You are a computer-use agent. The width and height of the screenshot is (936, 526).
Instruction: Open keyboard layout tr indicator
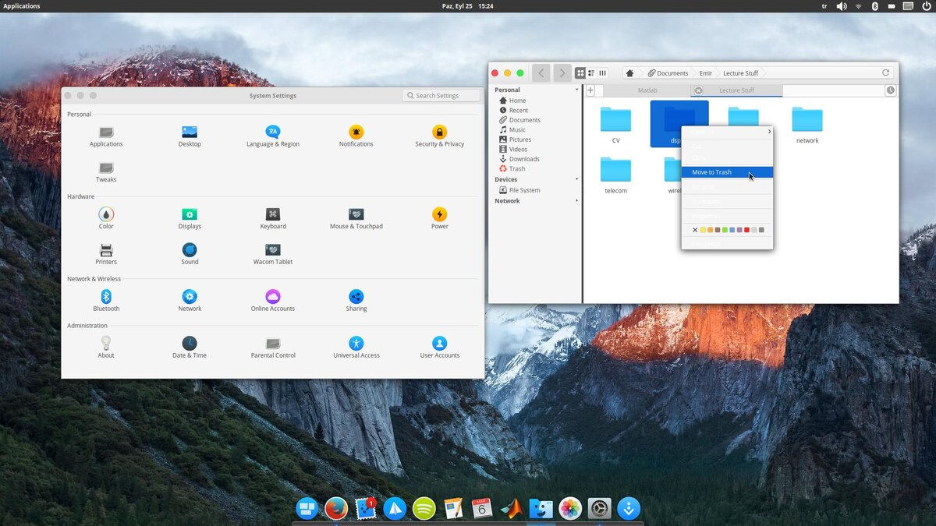824,6
